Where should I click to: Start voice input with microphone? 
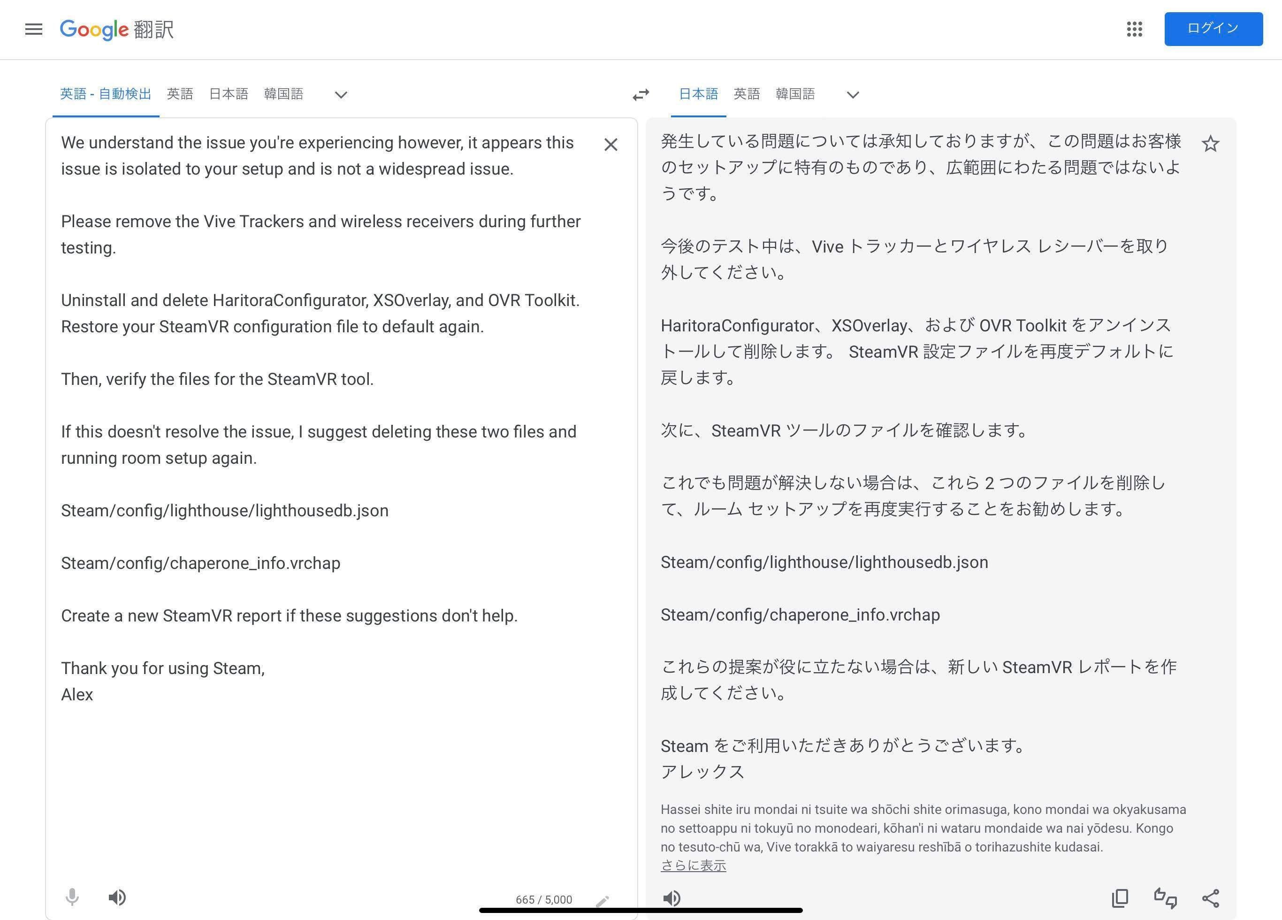pyautogui.click(x=72, y=897)
